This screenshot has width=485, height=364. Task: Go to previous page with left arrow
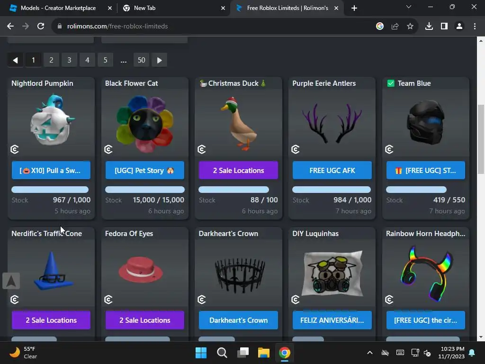click(x=16, y=60)
